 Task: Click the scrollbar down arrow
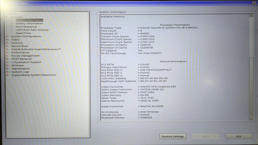(x=251, y=119)
